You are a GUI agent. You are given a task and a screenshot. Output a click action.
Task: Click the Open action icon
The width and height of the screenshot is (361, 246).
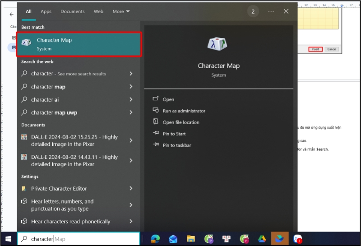(x=156, y=99)
